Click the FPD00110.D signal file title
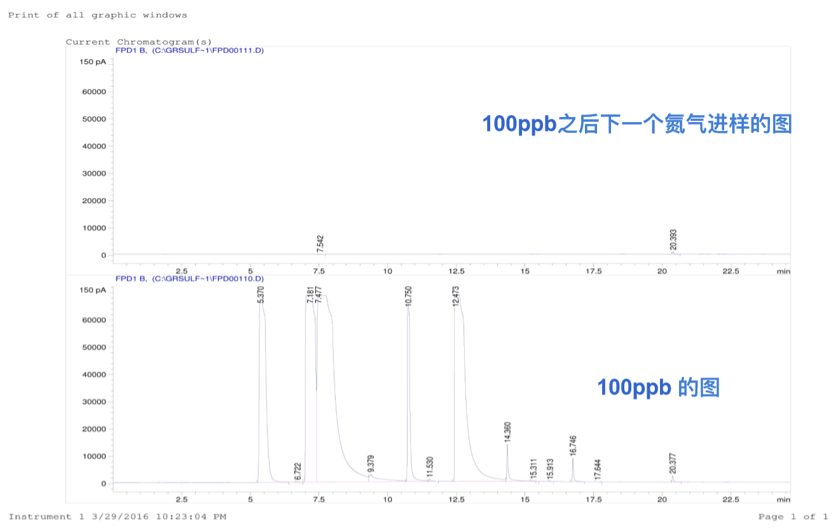838x530 pixels. pos(189,278)
